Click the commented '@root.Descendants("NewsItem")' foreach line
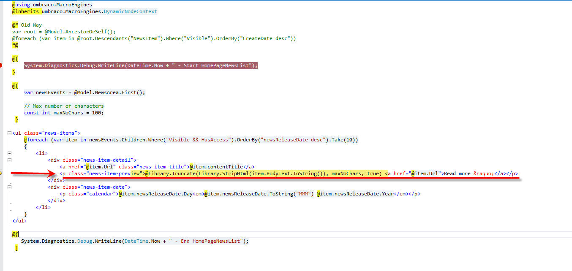Screen dimensions: 572x271 [x=154, y=38]
